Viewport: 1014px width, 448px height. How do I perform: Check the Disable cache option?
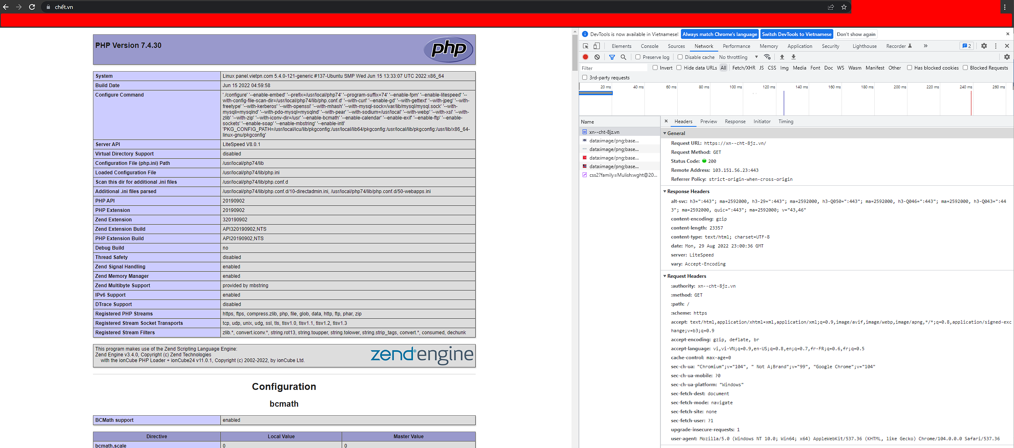(x=680, y=57)
